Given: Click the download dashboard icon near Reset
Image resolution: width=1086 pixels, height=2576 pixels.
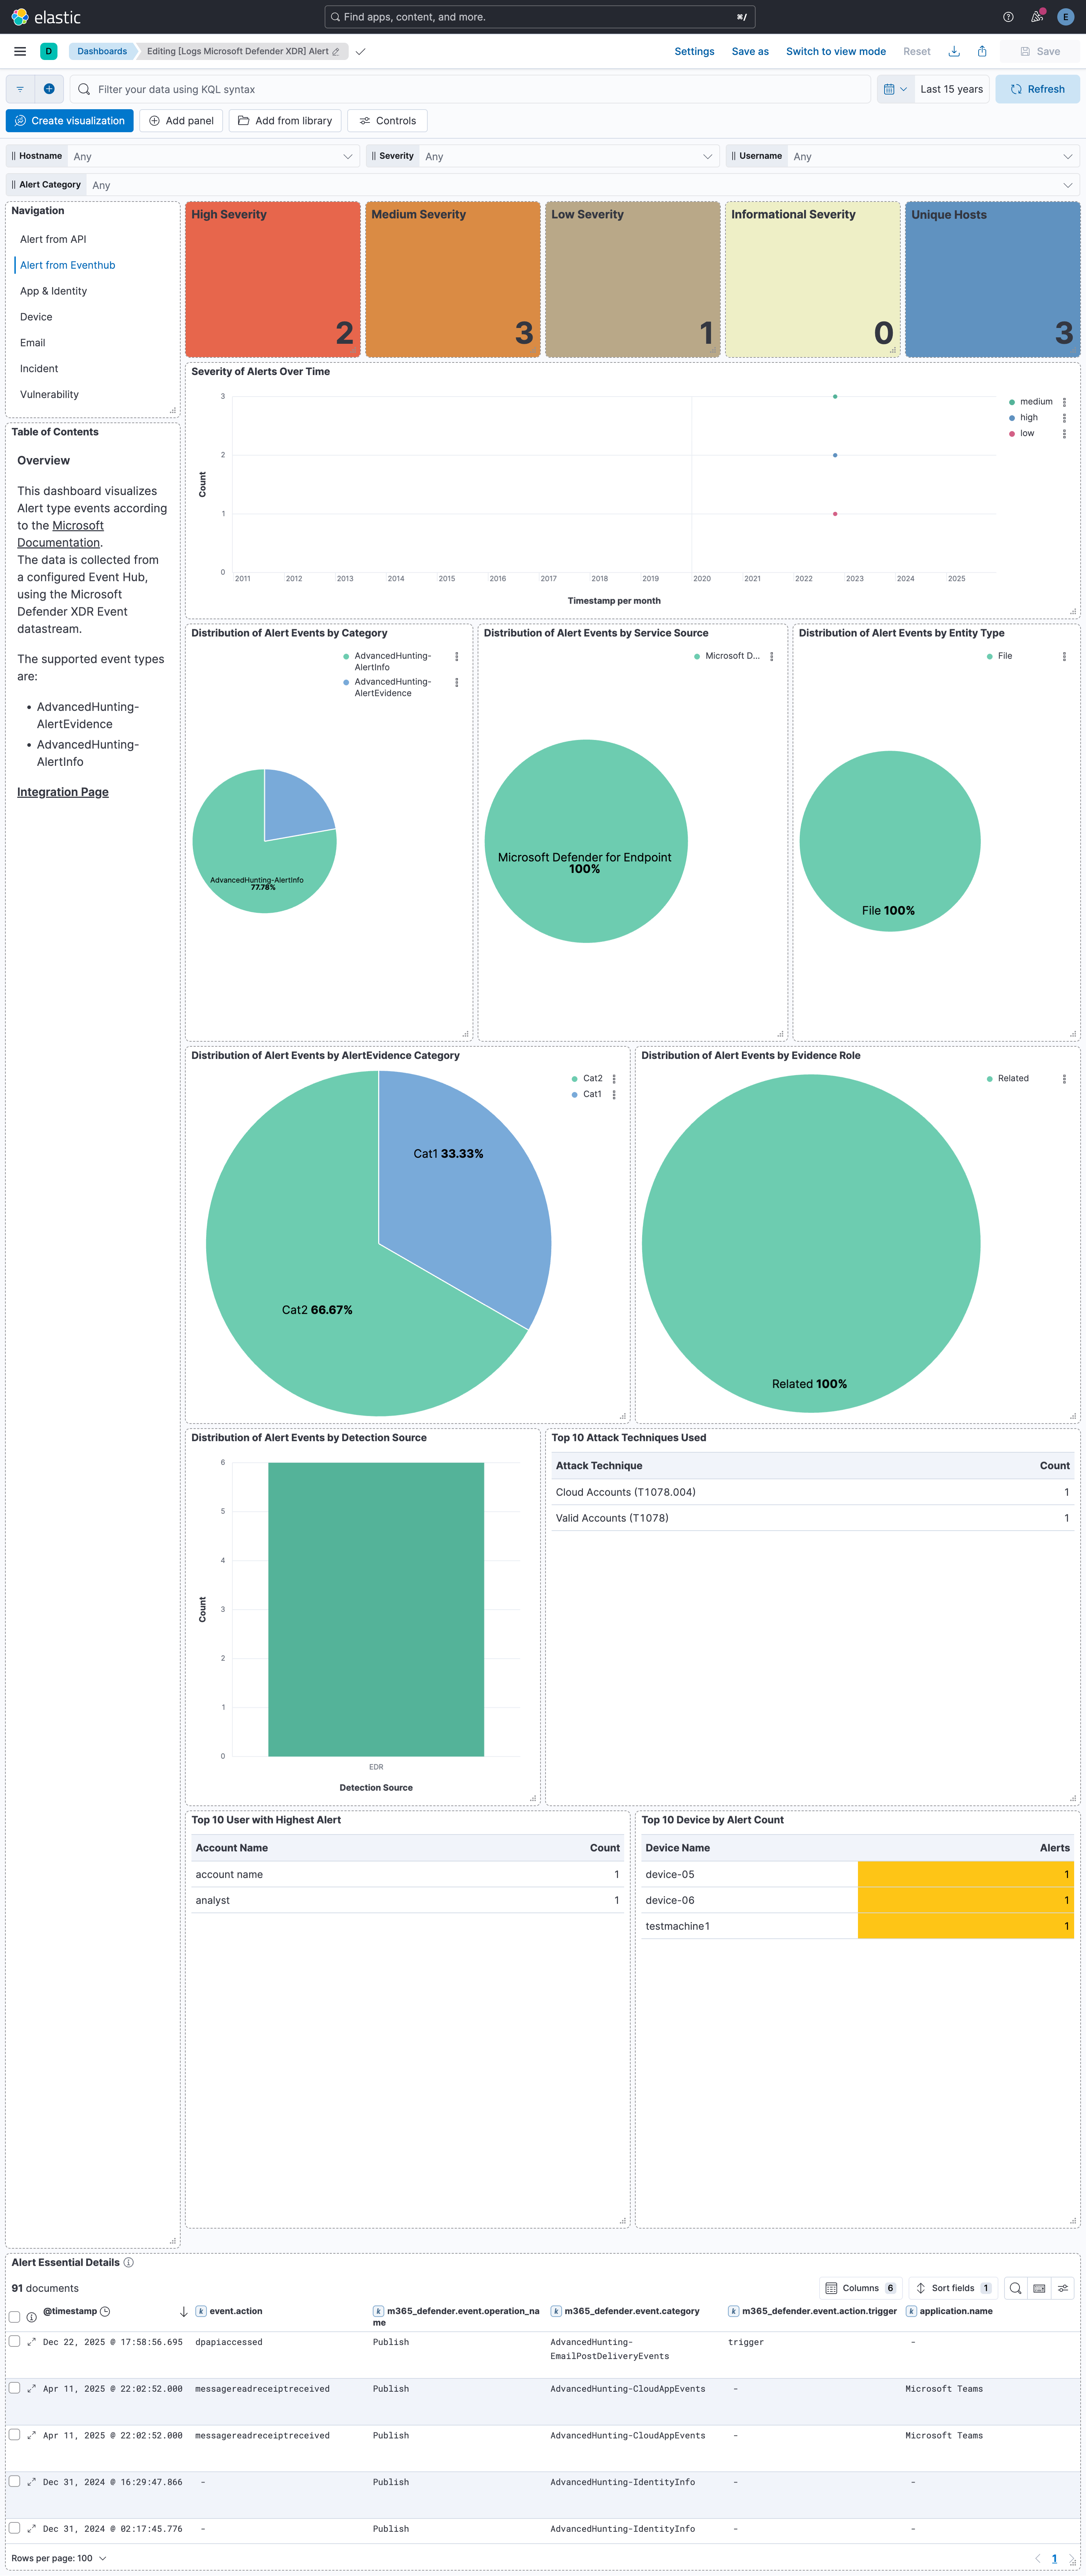Looking at the screenshot, I should [954, 51].
